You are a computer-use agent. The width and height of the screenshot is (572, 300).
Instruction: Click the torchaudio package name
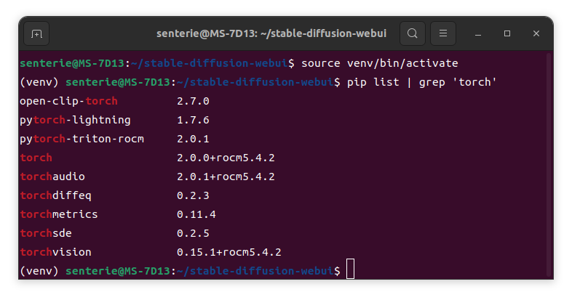(55, 177)
